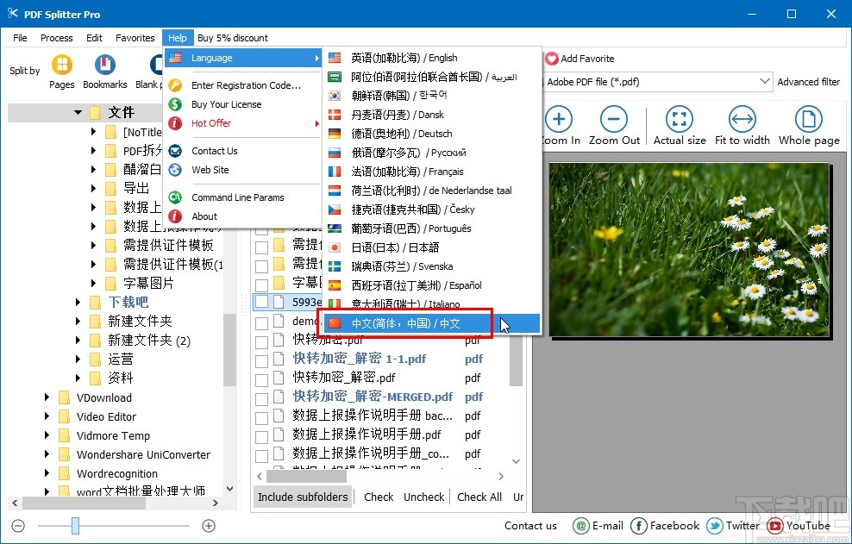Click the Whole page icon
The height and width of the screenshot is (544, 852).
pos(809,119)
